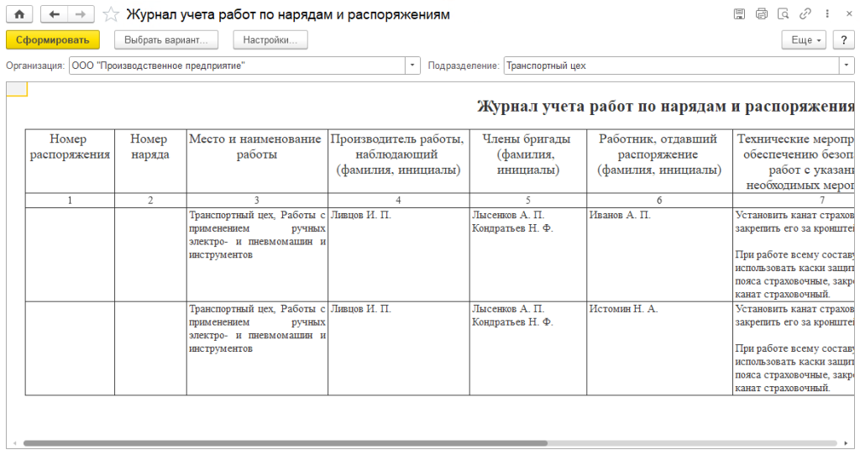860x455 pixels.
Task: Expand the Организация dropdown list
Action: click(412, 65)
